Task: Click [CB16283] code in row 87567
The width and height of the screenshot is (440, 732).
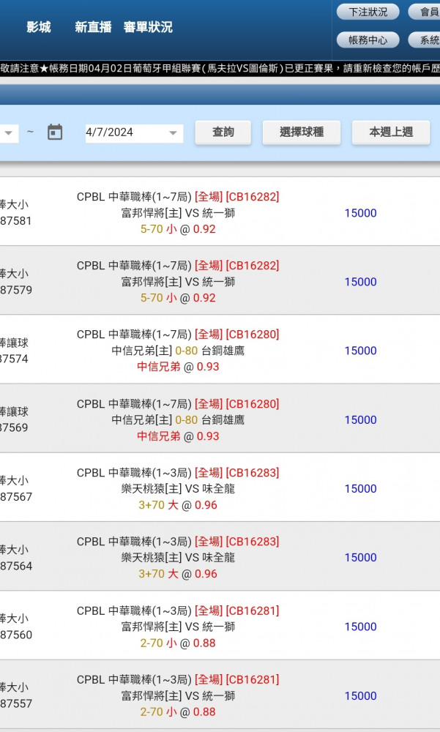Action: (253, 473)
